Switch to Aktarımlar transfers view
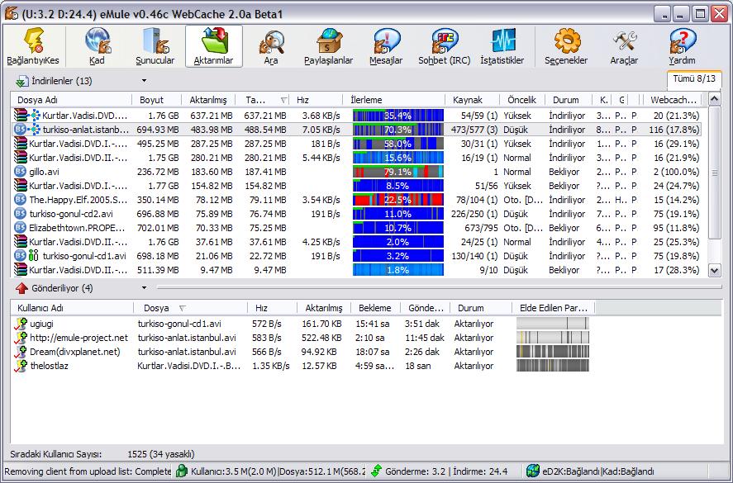Screen dimensions: 733x483 [214, 46]
